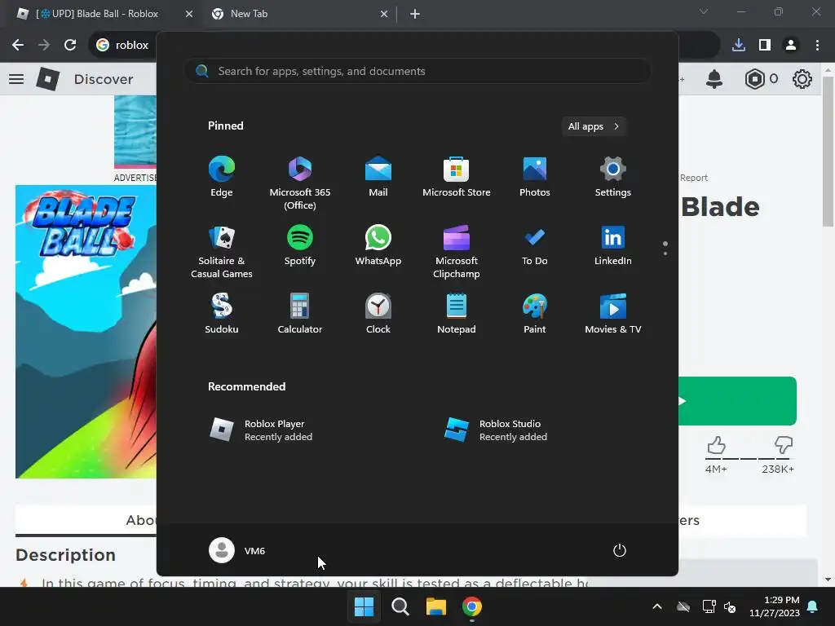Launch WhatsApp
The width and height of the screenshot is (835, 626).
coord(378,245)
